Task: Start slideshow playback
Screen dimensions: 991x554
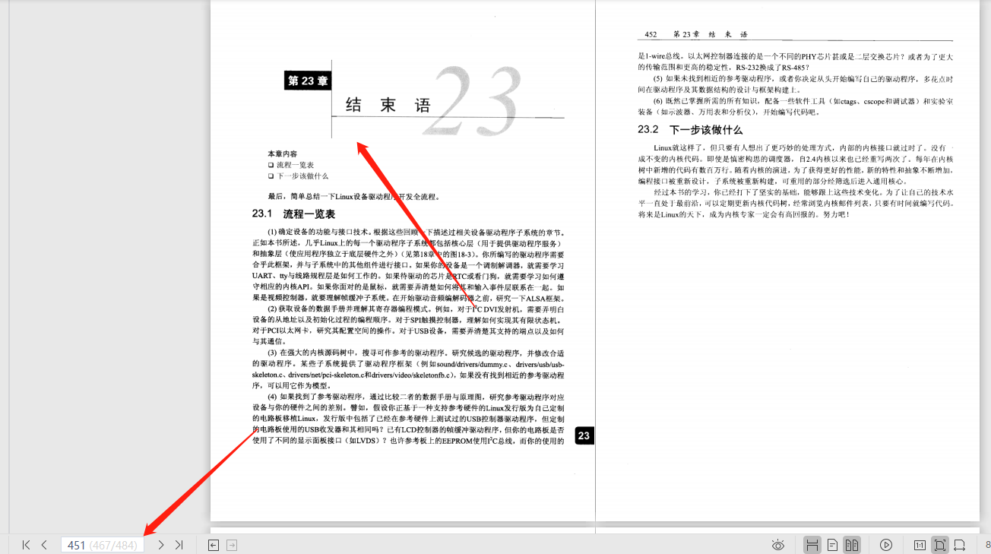Action: click(886, 545)
